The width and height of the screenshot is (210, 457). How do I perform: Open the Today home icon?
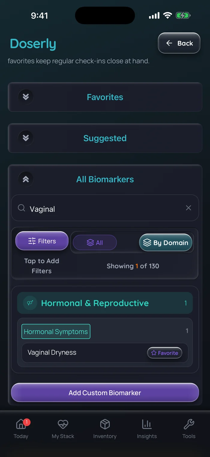pos(21,424)
